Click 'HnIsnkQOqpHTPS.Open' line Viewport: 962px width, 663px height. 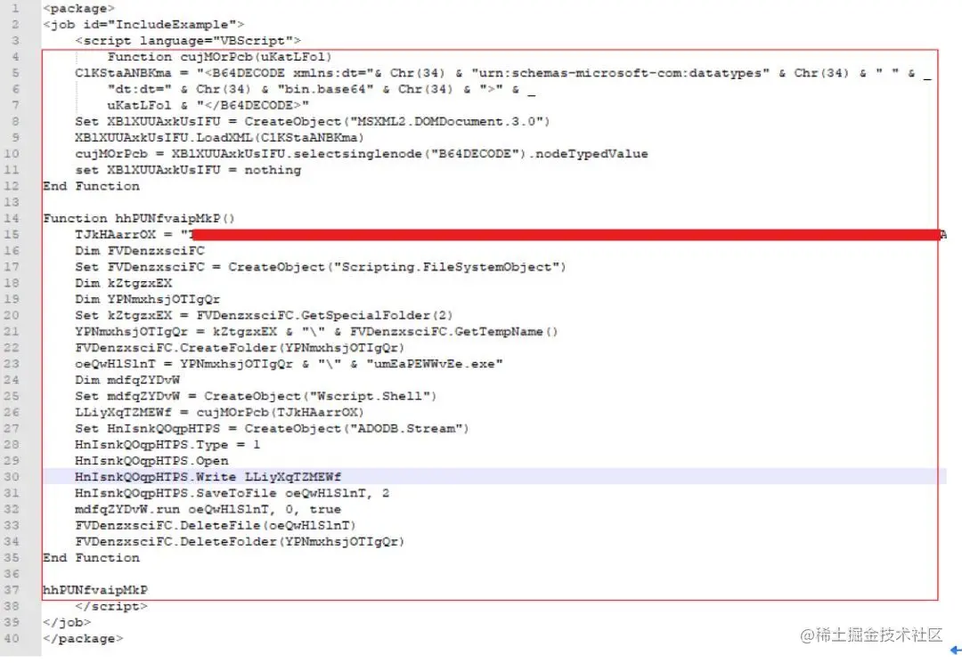151,461
